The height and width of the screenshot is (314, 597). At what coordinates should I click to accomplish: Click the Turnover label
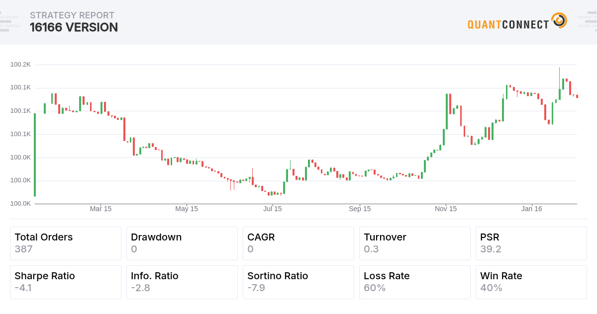[x=385, y=237]
